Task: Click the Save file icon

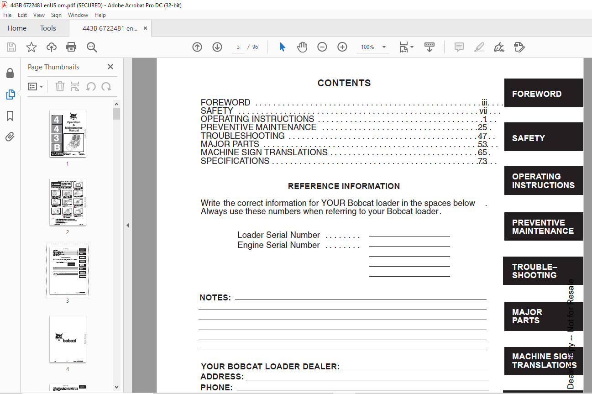Action: pos(11,47)
